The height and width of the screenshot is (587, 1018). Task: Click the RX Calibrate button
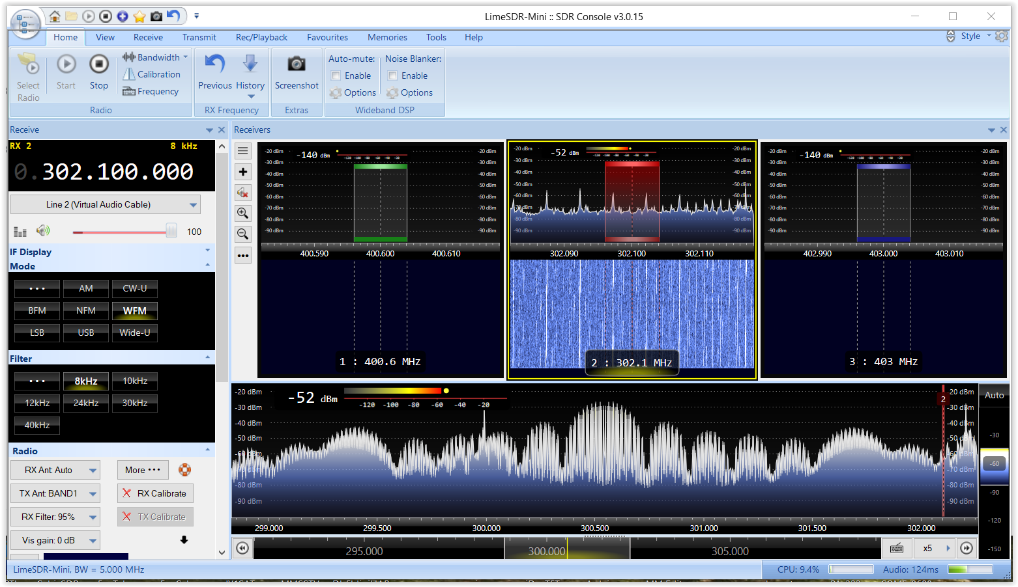[156, 493]
